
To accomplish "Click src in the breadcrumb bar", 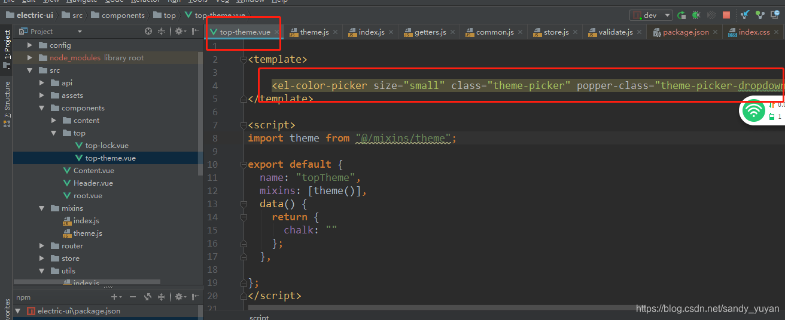I will tap(72, 15).
